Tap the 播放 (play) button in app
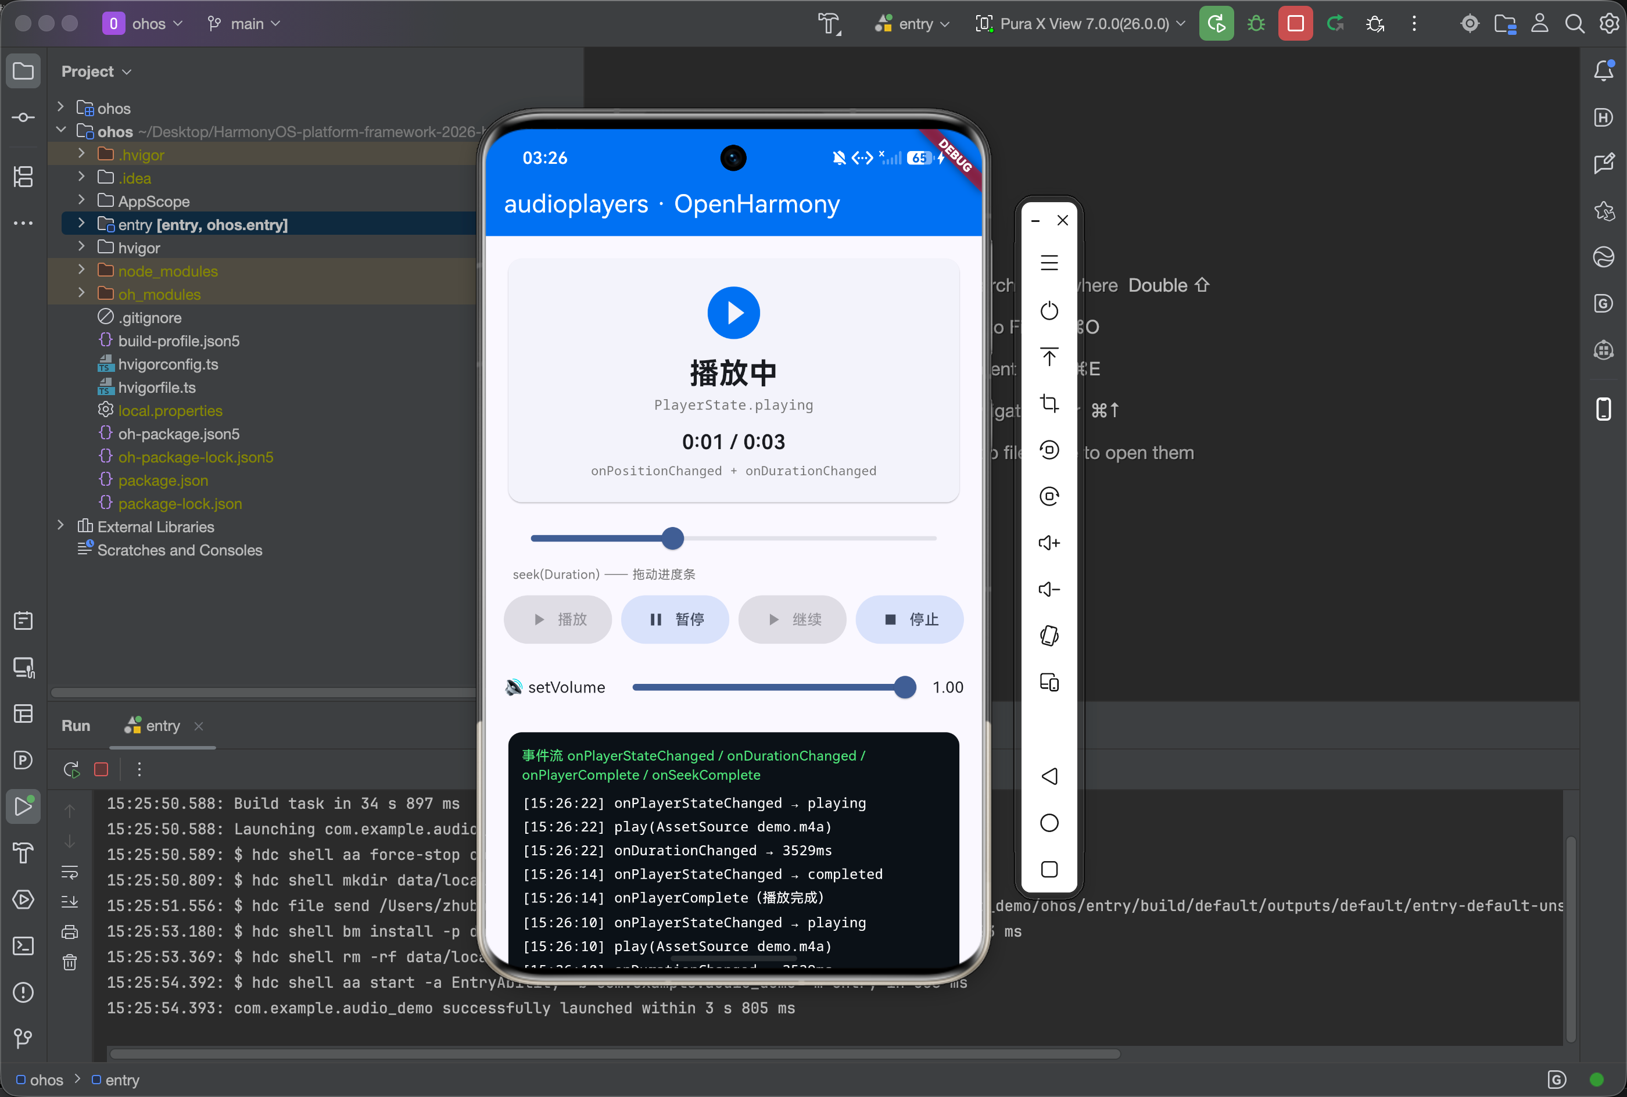 557,619
